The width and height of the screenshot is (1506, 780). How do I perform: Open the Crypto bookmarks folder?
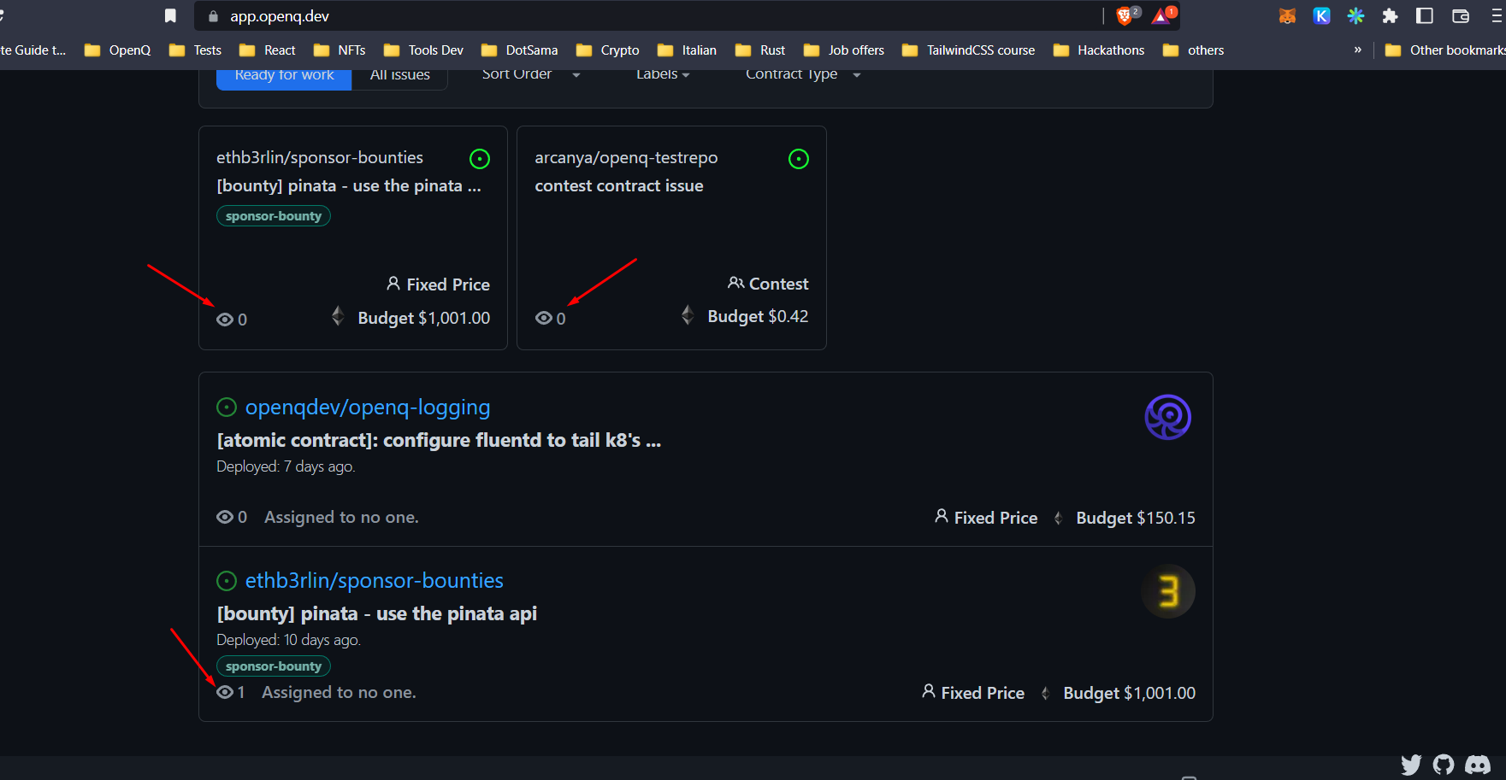tap(608, 50)
